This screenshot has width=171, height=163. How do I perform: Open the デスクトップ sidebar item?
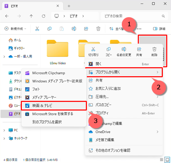[x=15, y=73]
